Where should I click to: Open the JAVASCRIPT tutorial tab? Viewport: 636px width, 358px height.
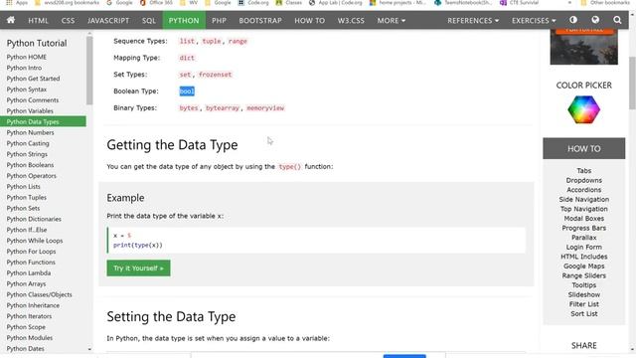108,20
